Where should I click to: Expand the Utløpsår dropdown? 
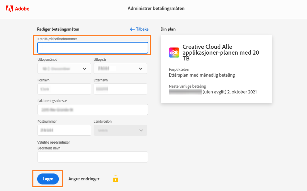pyautogui.click(x=120, y=68)
